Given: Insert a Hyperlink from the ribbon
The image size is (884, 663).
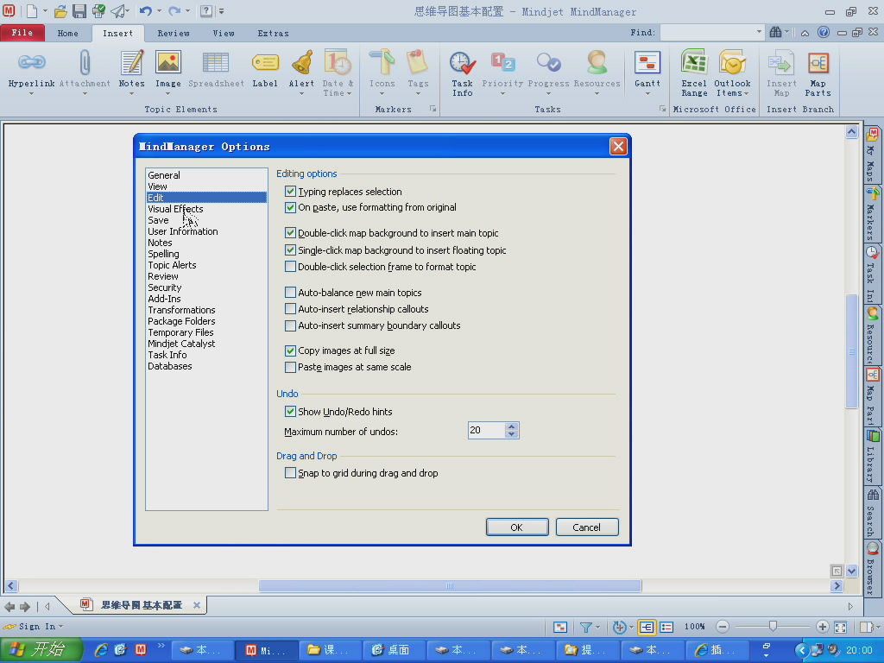Looking at the screenshot, I should click(32, 69).
